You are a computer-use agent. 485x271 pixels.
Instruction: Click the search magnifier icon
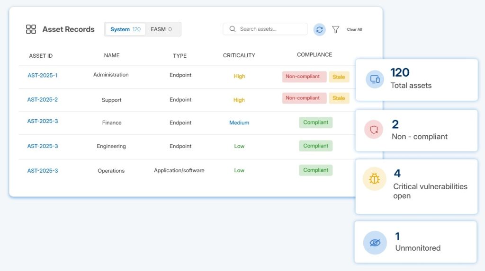233,29
